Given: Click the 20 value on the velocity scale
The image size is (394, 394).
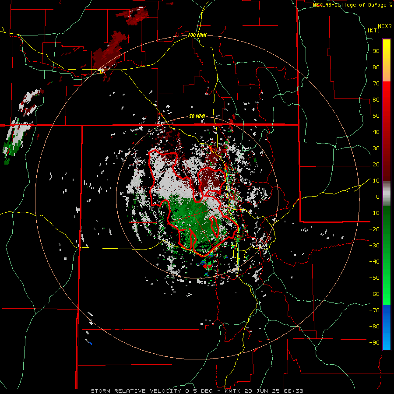Looking at the screenshot, I should point(376,164).
